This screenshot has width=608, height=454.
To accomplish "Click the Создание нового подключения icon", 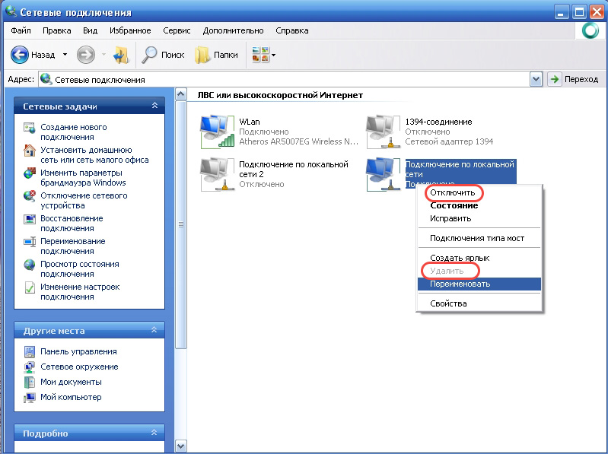I will pos(30,128).
